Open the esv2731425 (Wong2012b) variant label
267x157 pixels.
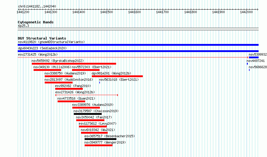coord(38,54)
